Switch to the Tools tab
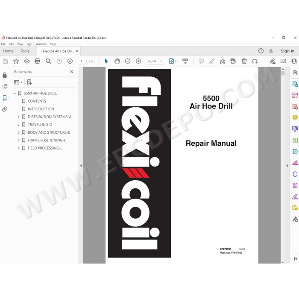Screen dimensions: 299x299 pos(25,51)
